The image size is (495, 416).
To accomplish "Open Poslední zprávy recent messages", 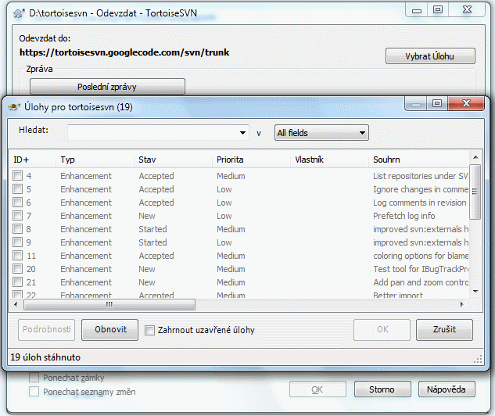I will 107,87.
